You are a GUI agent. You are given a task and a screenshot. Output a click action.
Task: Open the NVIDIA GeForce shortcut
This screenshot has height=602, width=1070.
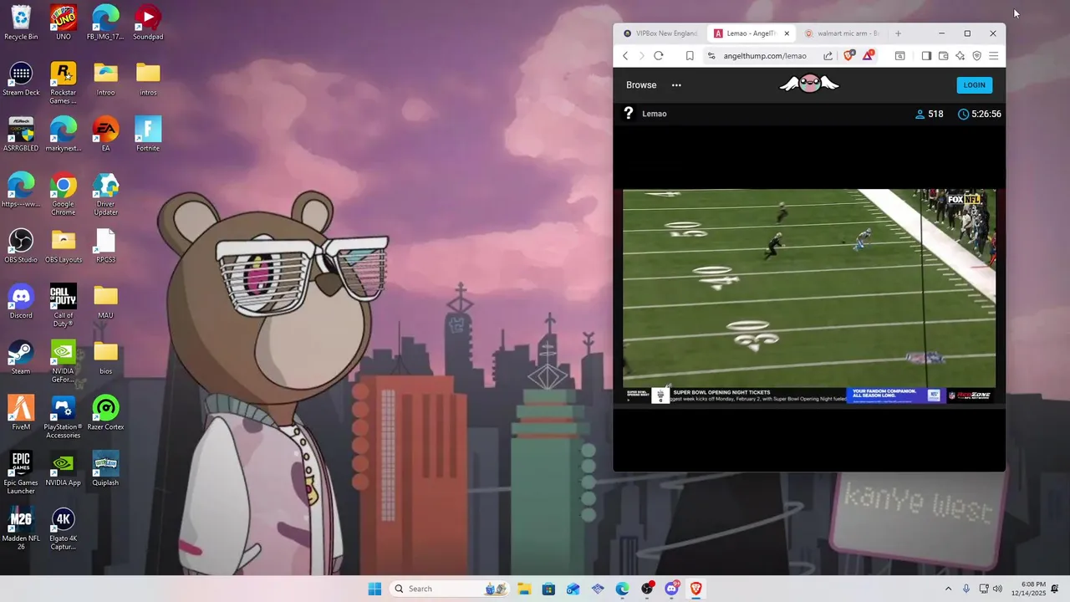coord(64,361)
